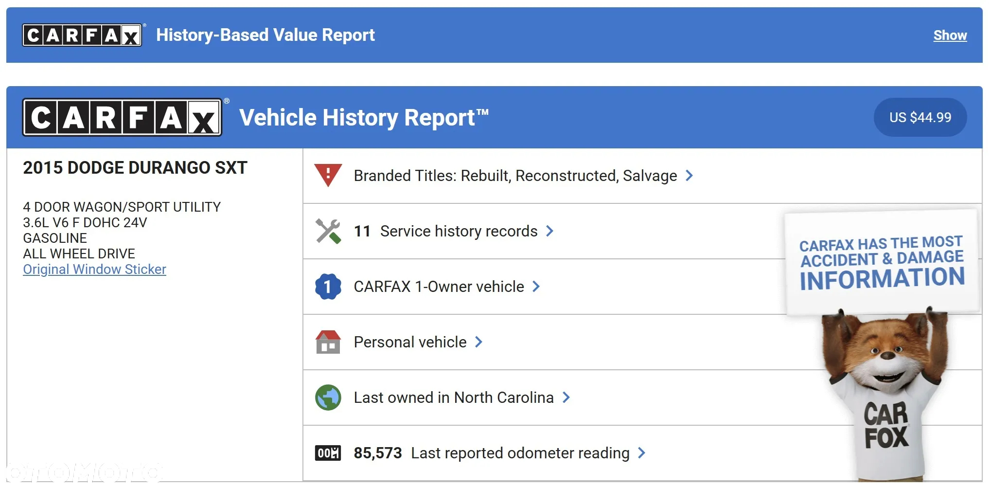Click the CARFAX logo in Value Report header

tap(82, 35)
